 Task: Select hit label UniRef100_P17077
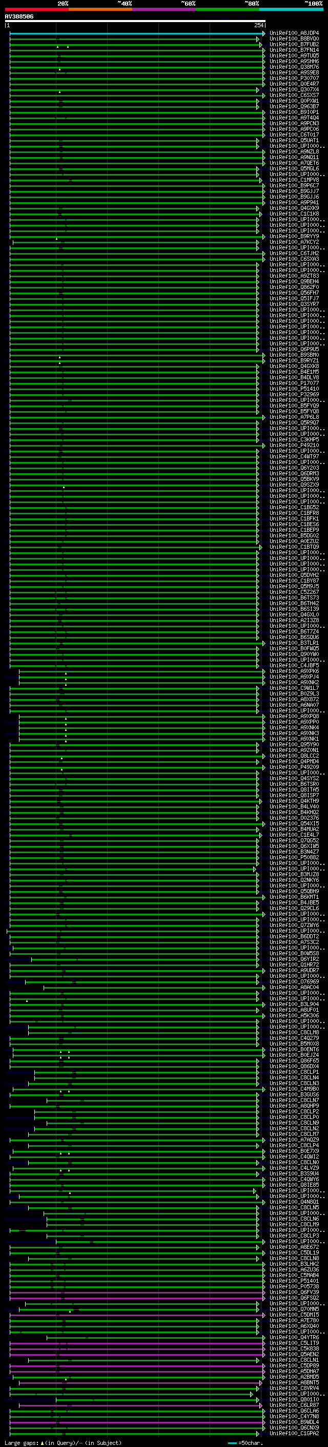(x=294, y=383)
